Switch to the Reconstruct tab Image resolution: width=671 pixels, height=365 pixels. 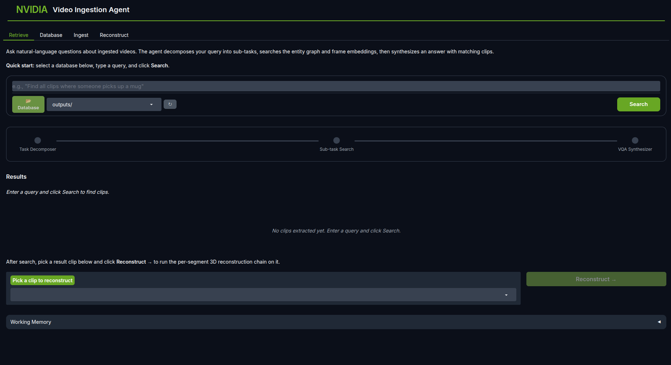(114, 35)
